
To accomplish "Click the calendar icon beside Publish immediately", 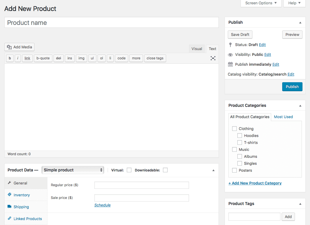I will click(x=230, y=64).
